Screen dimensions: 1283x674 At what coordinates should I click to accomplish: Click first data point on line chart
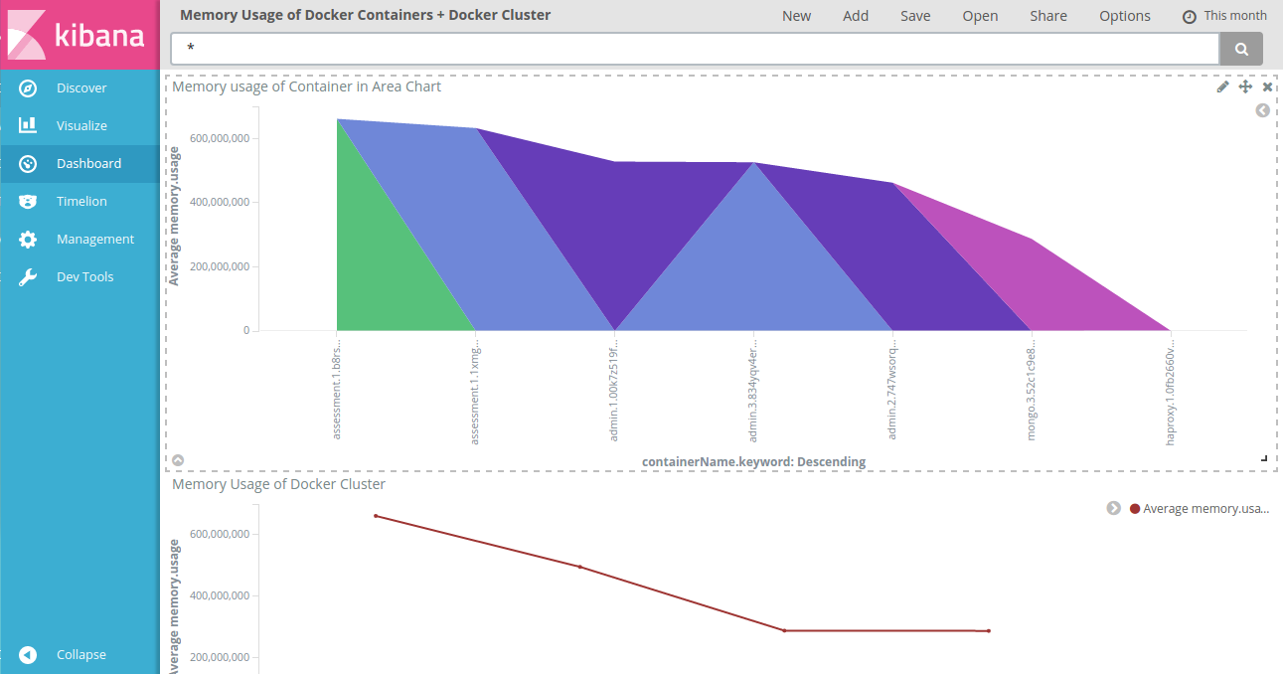tap(376, 516)
